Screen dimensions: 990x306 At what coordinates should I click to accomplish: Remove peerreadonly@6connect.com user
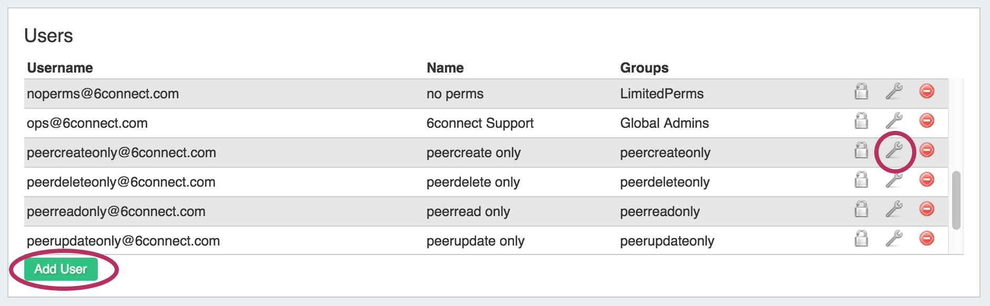[926, 209]
